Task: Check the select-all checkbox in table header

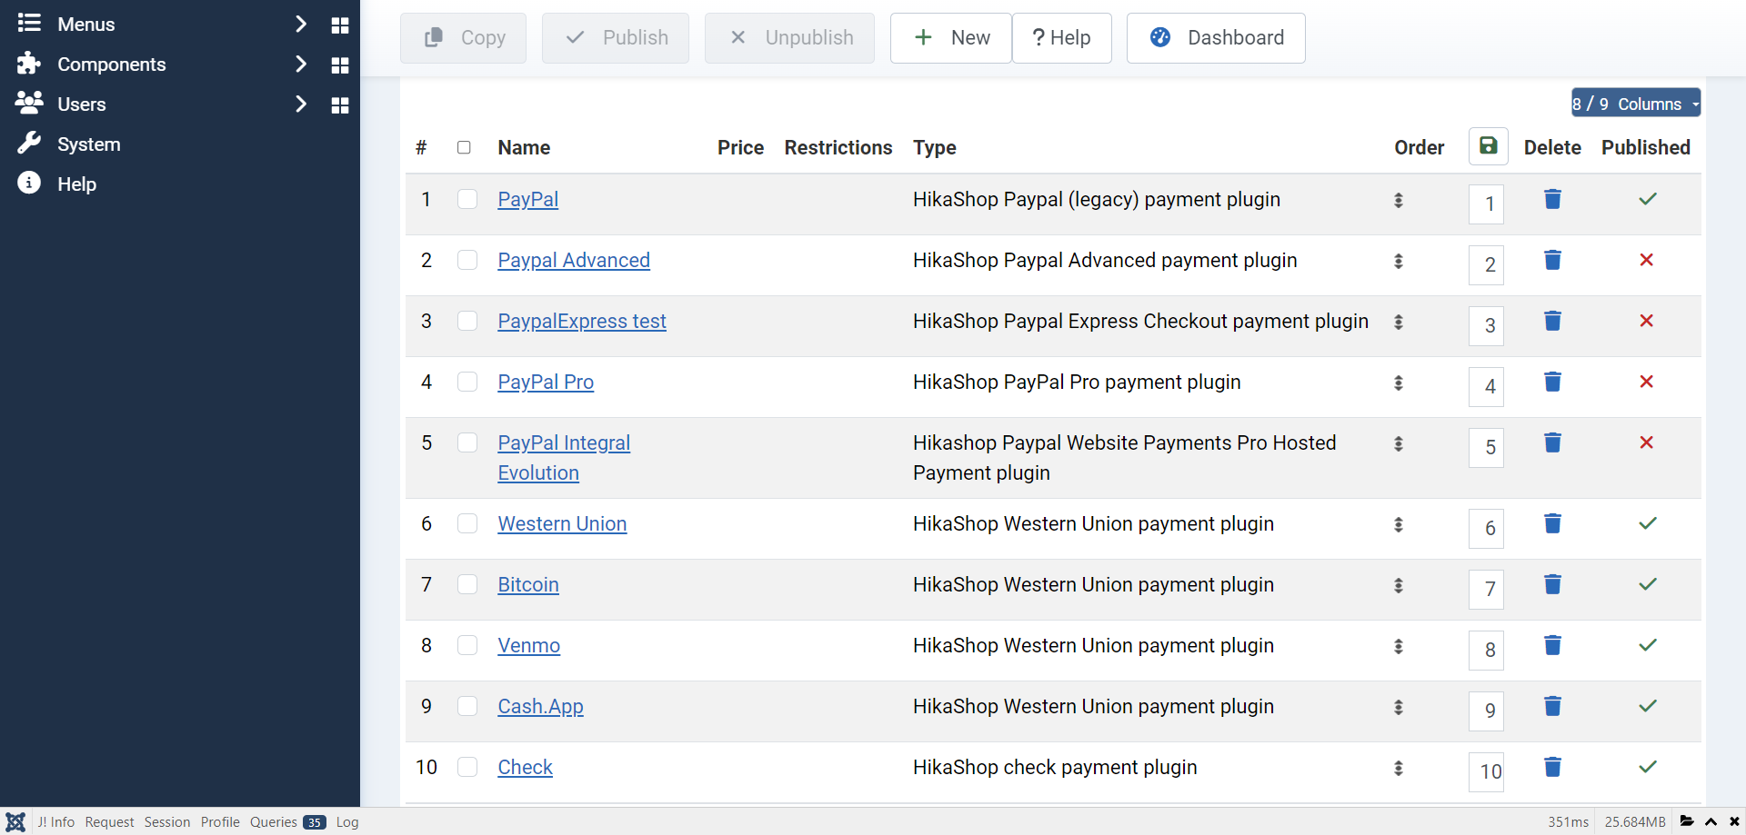Action: pos(464,147)
